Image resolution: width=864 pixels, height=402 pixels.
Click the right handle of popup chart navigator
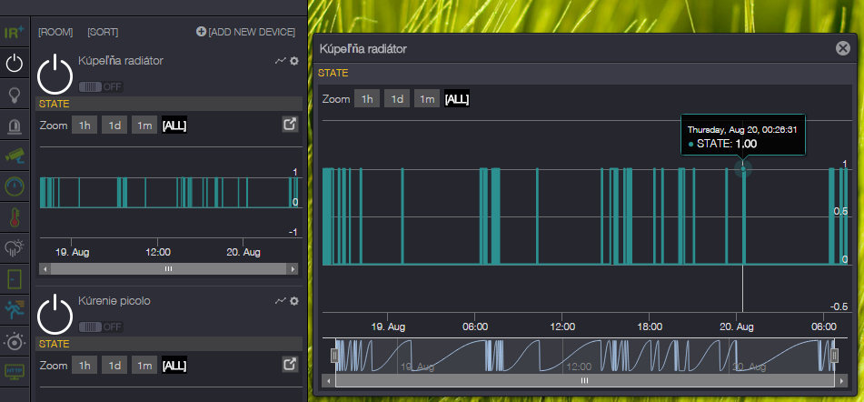pos(834,355)
